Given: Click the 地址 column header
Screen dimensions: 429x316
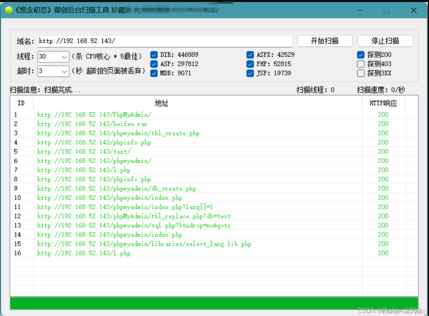Looking at the screenshot, I should pos(161,103).
